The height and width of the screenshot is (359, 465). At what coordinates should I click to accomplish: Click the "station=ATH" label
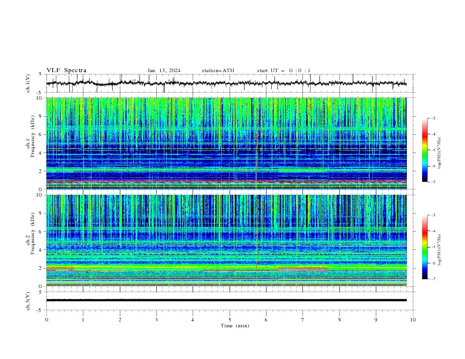coord(218,70)
